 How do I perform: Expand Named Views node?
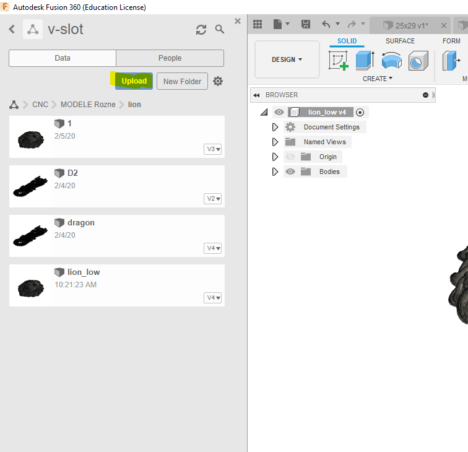275,142
